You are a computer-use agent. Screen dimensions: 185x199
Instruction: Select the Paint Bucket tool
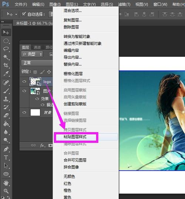[x=6, y=124]
